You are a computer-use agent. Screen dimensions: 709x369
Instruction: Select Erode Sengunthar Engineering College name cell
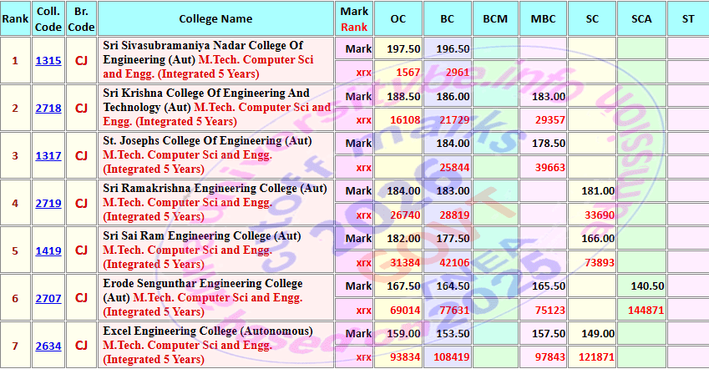point(215,297)
